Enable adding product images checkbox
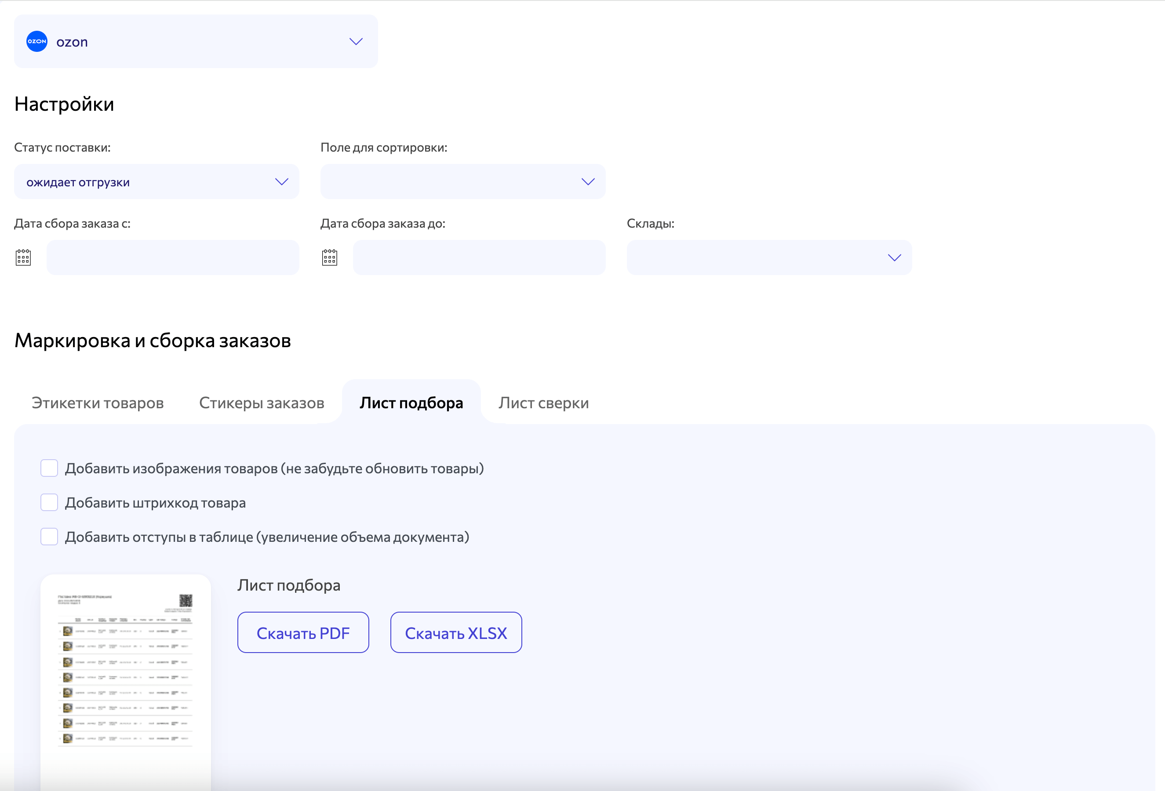Image resolution: width=1165 pixels, height=791 pixels. 49,468
